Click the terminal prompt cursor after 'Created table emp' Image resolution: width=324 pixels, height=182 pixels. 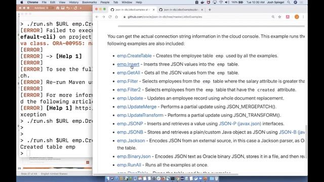(28, 153)
